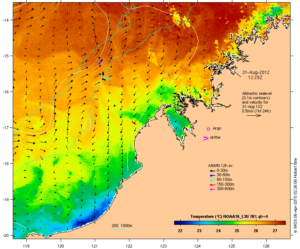Screen dimensions: 300x249
Task: Click latitude axis label -17
Action: click(x=5, y=128)
